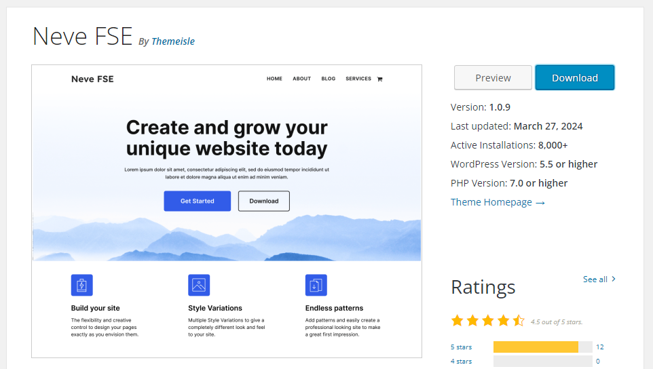The image size is (653, 369).
Task: Click the Style Variations image icon
Action: coord(199,285)
